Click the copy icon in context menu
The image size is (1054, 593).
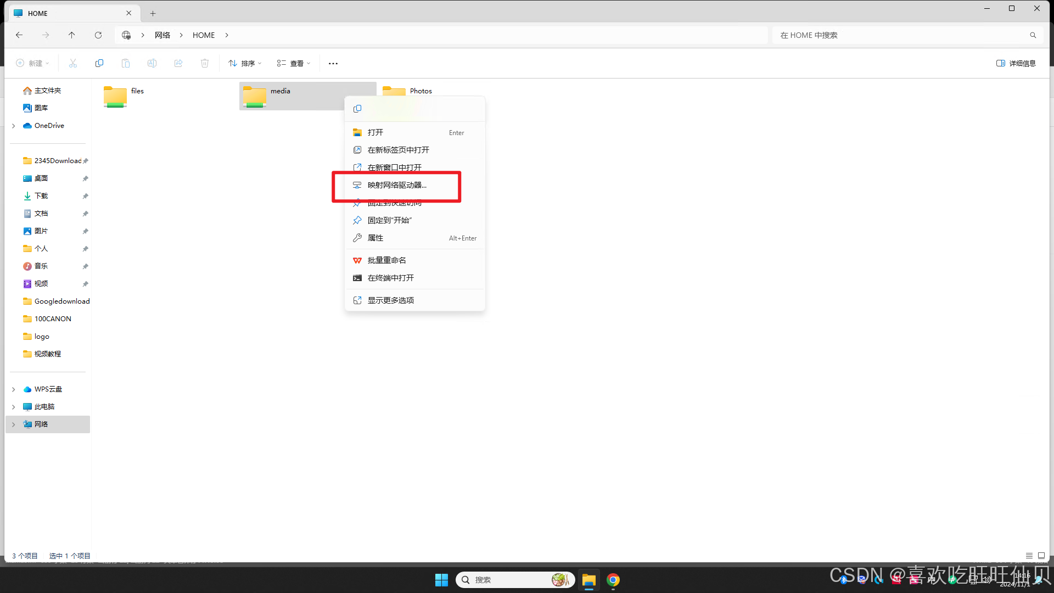[357, 109]
